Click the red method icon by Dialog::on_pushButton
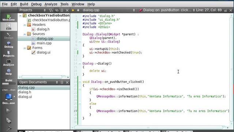Screen dimensions: 234x132 [x=140, y=10]
